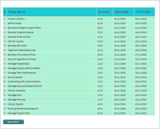Click Develop Financial Plan entry
The height and width of the screenshot is (129, 160).
tap(79, 37)
